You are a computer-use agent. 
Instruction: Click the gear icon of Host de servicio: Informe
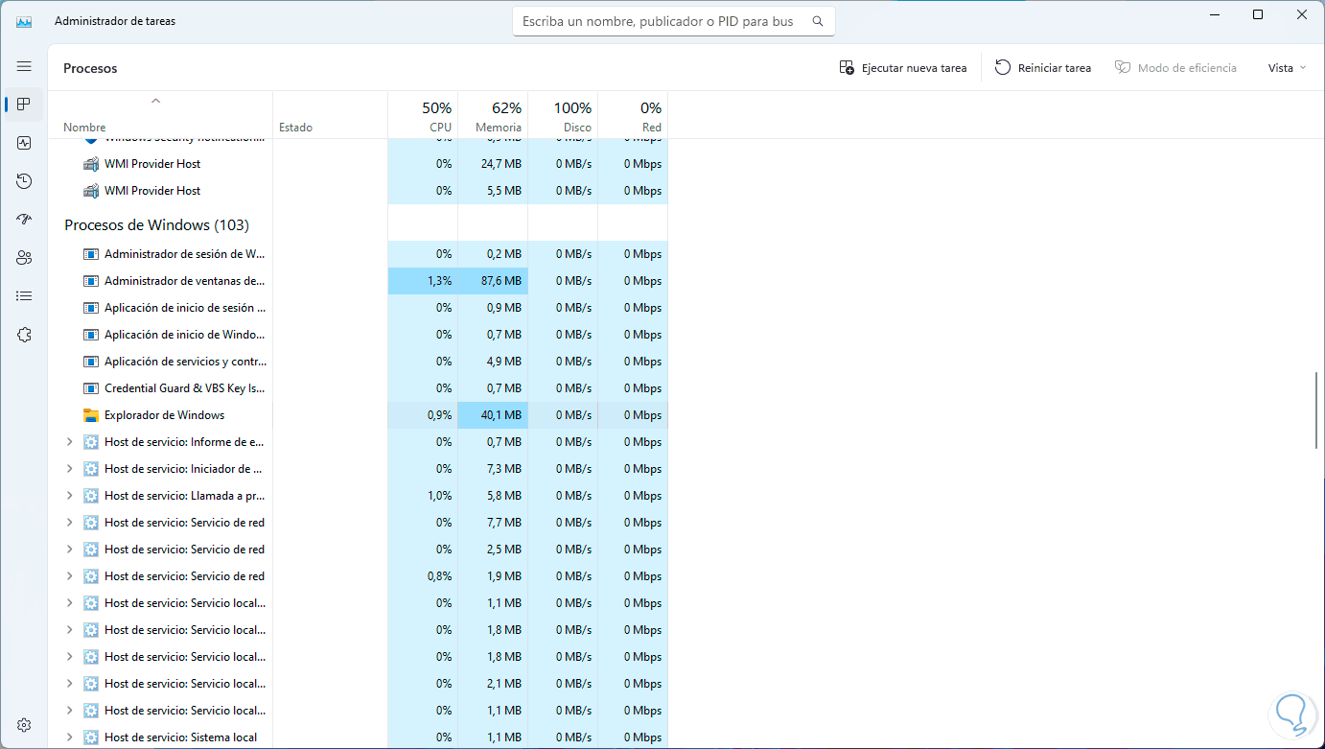(91, 442)
